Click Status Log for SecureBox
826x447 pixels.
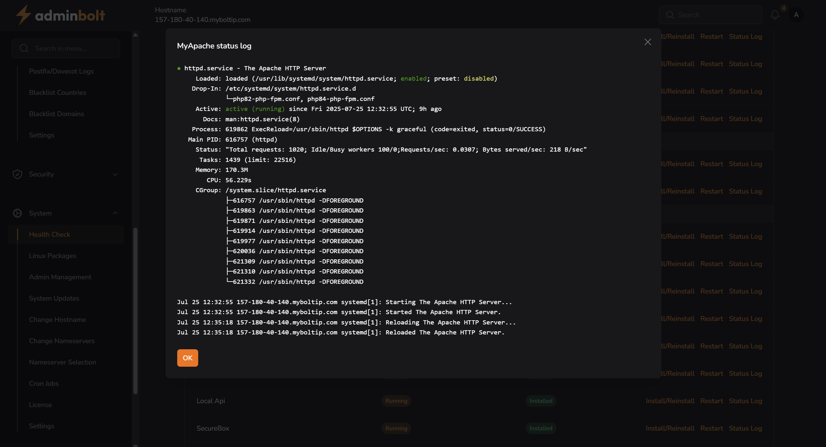coord(745,428)
